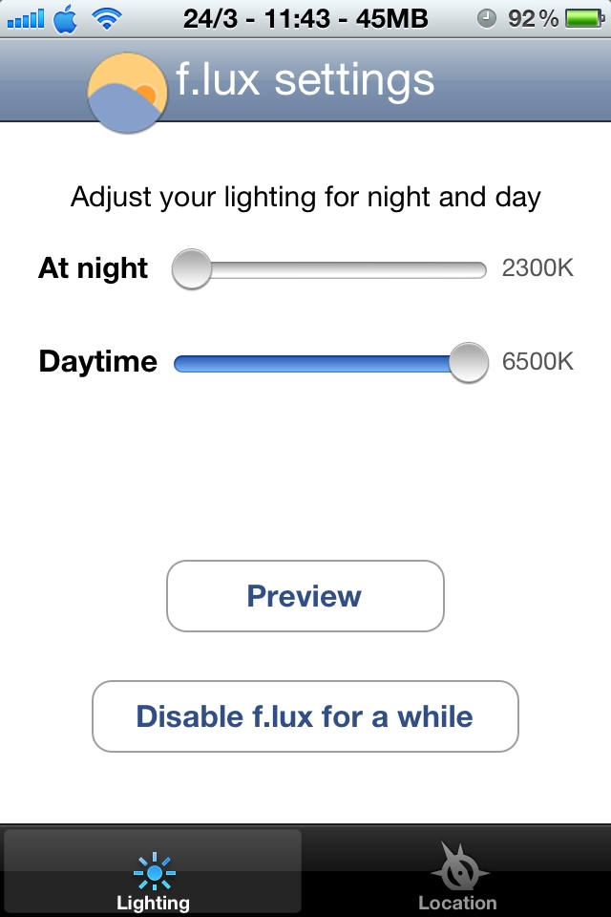
Task: Tap the cellular signal bars icon
Action: click(26, 19)
